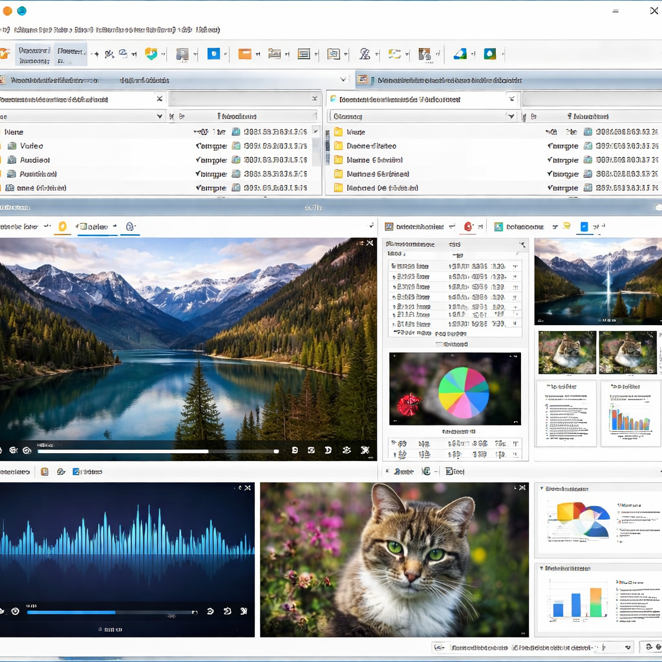Image resolution: width=662 pixels, height=662 pixels.
Task: Open the right pane filter dropdown
Action: tap(511, 116)
